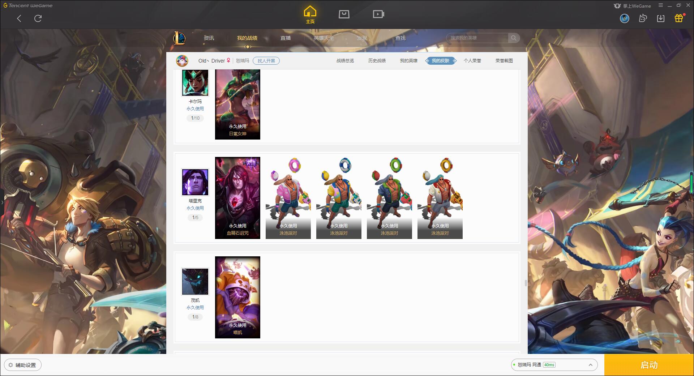Open the 荣誉截图 sub-tab
Screen dimensions: 694x376
(504, 61)
